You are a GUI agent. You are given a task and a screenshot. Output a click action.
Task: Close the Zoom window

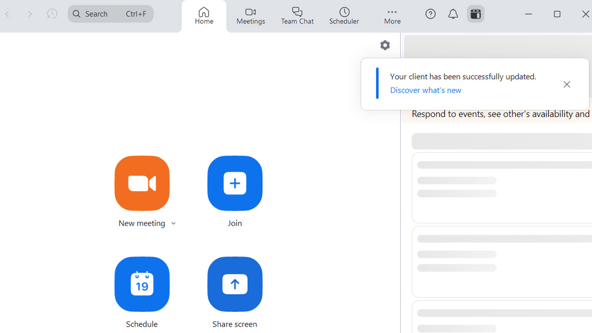[x=585, y=14]
